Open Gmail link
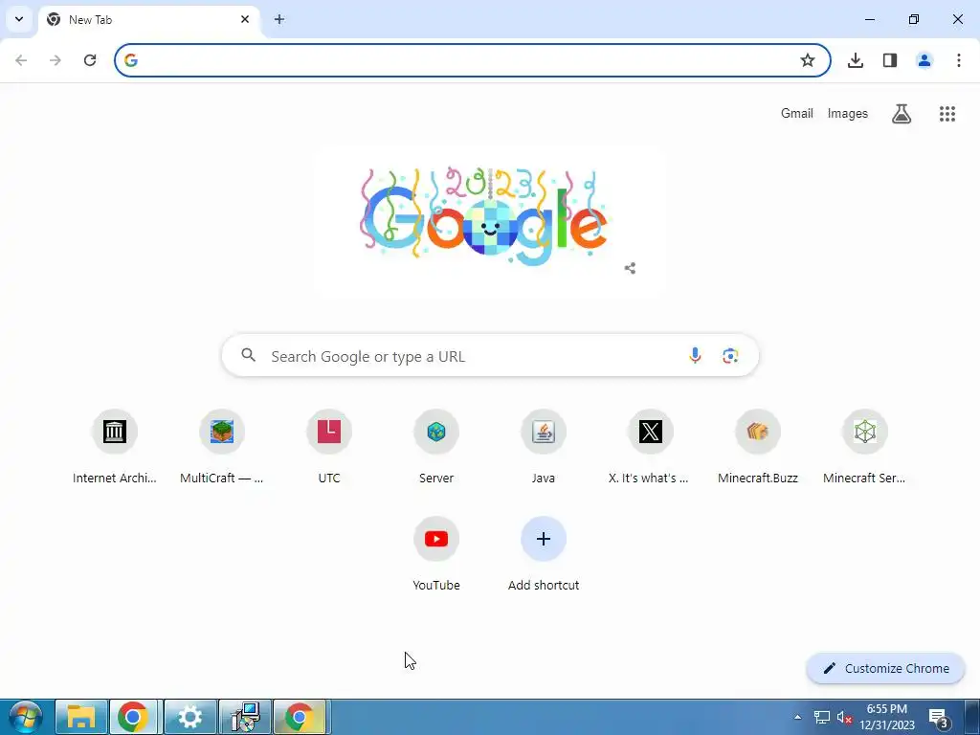The height and width of the screenshot is (735, 980). coord(797,113)
